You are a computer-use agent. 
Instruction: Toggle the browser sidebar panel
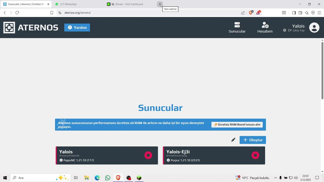pyautogui.click(x=294, y=13)
